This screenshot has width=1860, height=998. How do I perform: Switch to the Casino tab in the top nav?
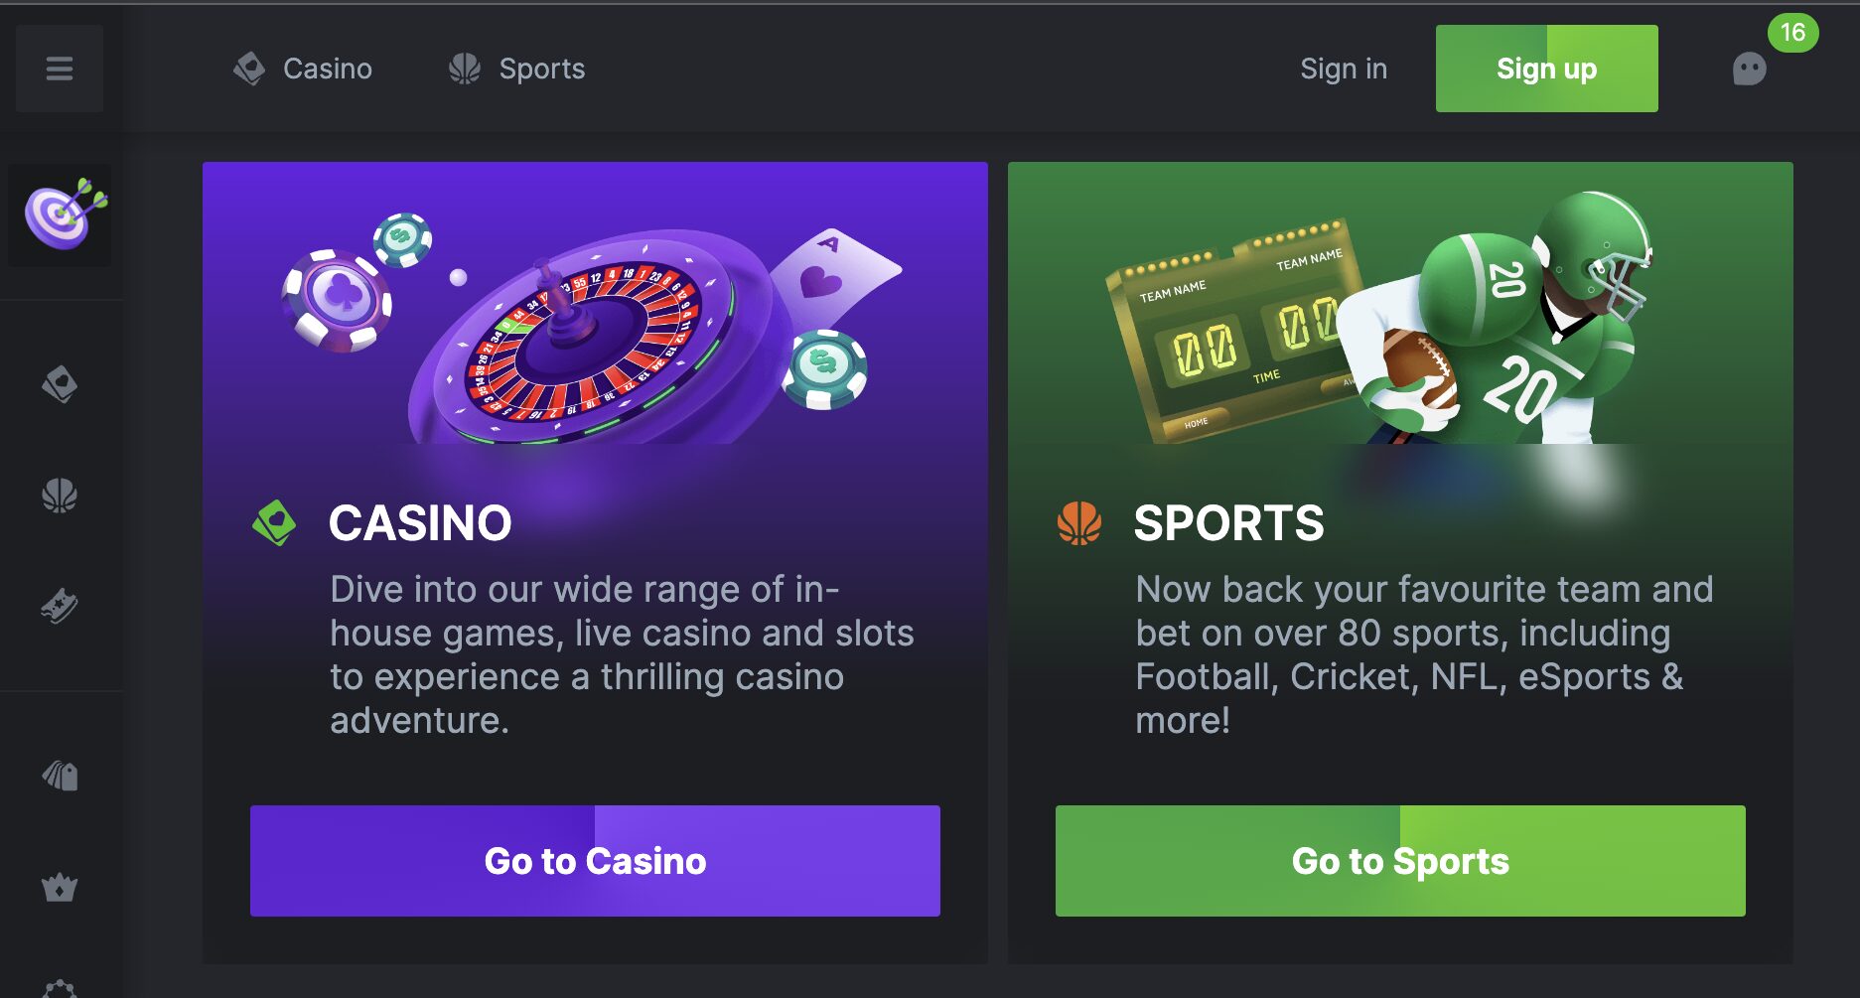(x=303, y=69)
